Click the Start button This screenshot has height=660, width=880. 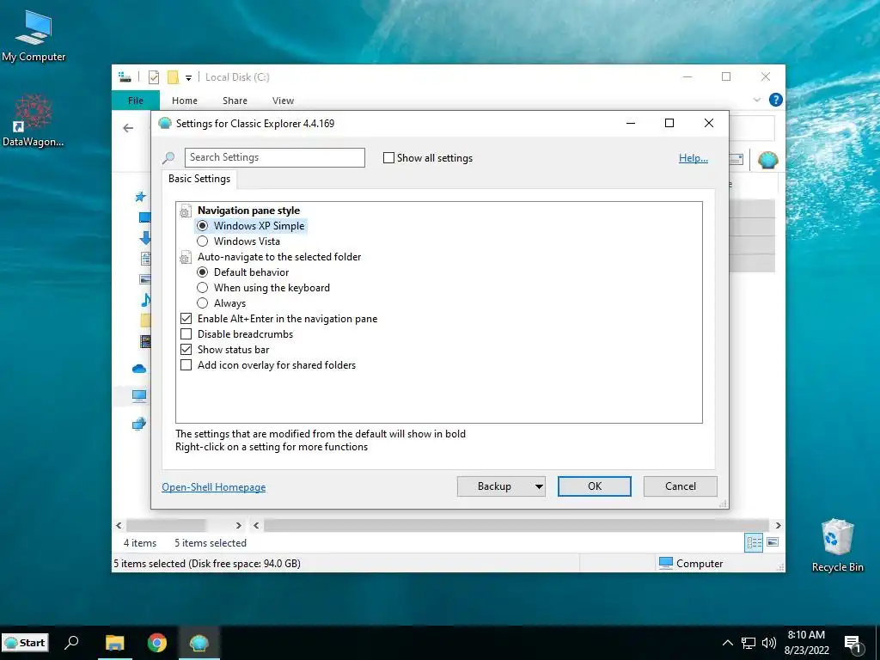pyautogui.click(x=25, y=643)
